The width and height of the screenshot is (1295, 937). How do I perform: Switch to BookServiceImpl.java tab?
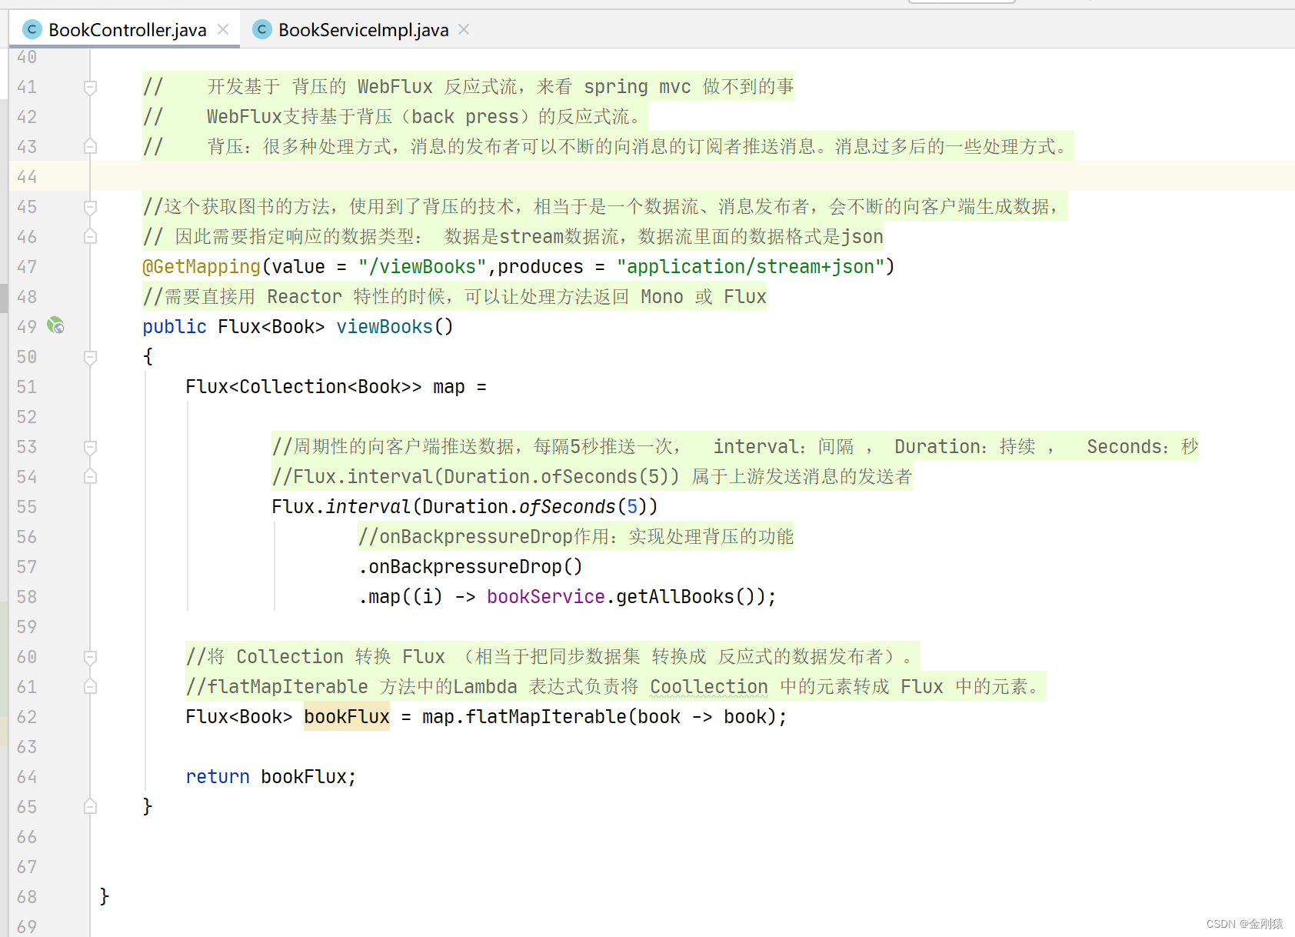pyautogui.click(x=363, y=30)
